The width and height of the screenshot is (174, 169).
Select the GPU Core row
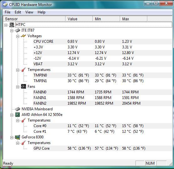(x=103, y=148)
